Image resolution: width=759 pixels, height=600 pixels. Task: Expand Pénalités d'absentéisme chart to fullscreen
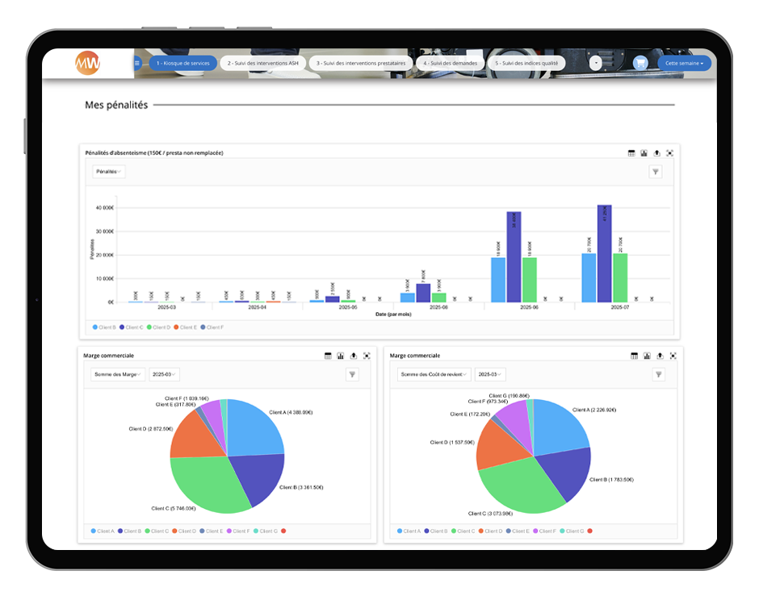(669, 152)
